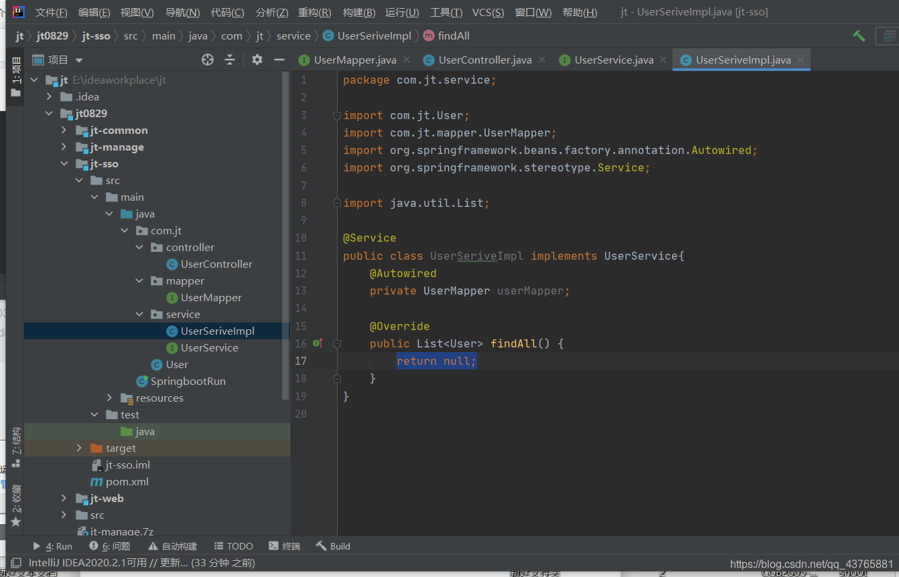Select SpringbootRun class in project tree
This screenshot has height=577, width=899.
(188, 382)
